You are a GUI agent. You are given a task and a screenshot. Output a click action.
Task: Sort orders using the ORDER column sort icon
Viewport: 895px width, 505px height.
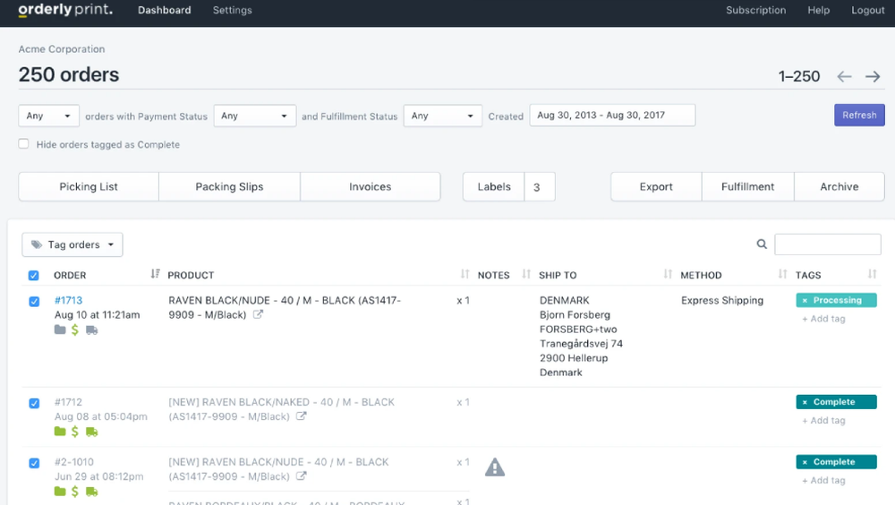coord(155,274)
